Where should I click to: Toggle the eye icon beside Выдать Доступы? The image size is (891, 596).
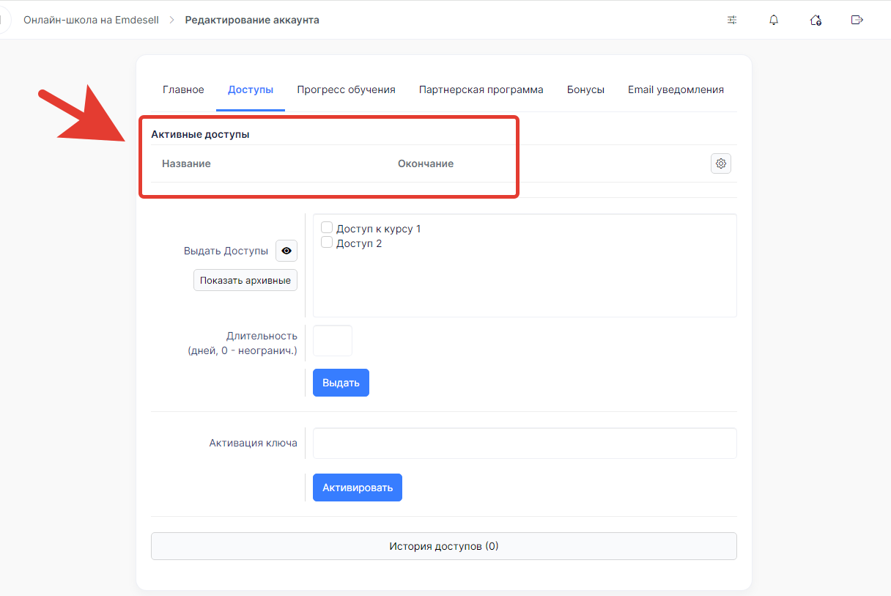pyautogui.click(x=286, y=251)
